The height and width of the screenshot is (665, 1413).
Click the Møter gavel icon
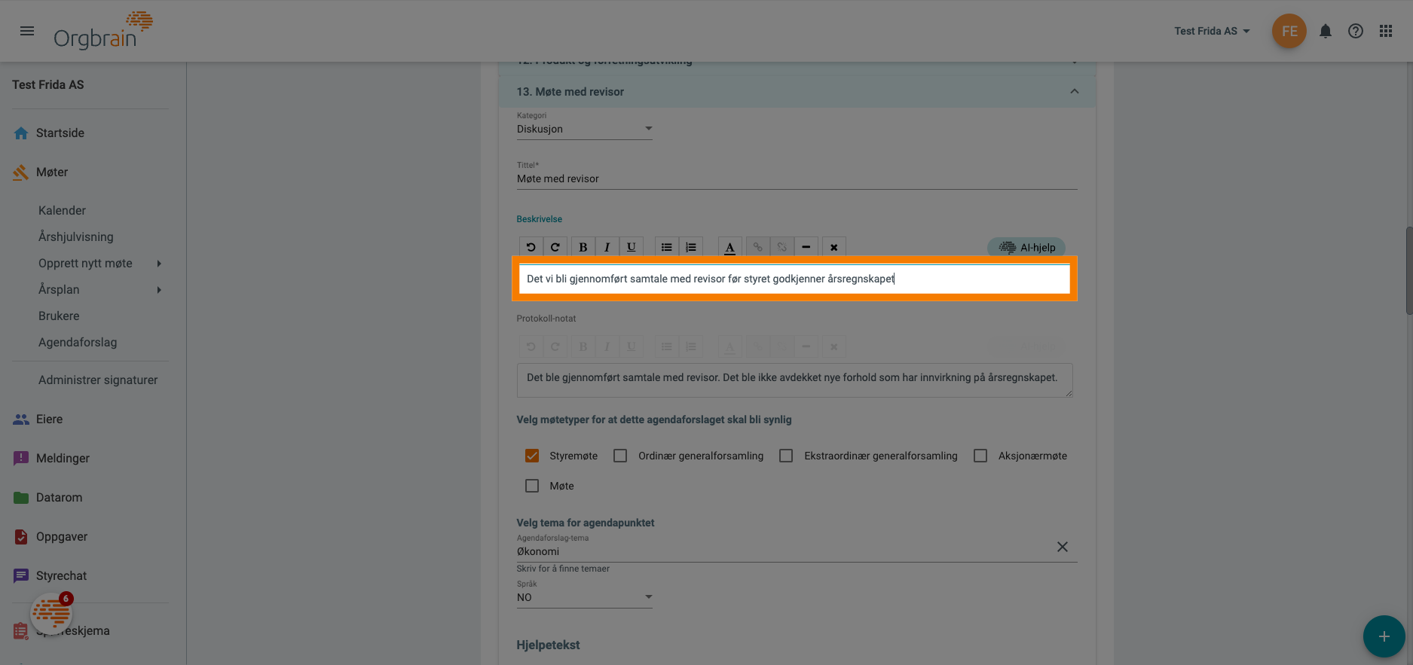pos(21,172)
